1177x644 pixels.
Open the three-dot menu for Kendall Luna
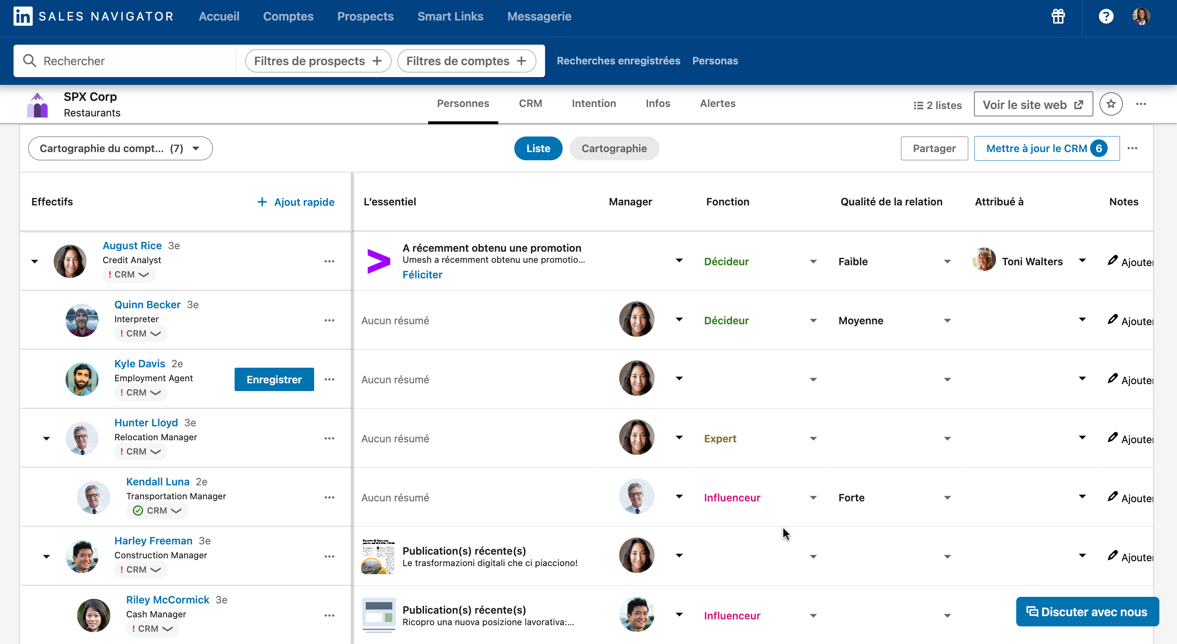329,497
